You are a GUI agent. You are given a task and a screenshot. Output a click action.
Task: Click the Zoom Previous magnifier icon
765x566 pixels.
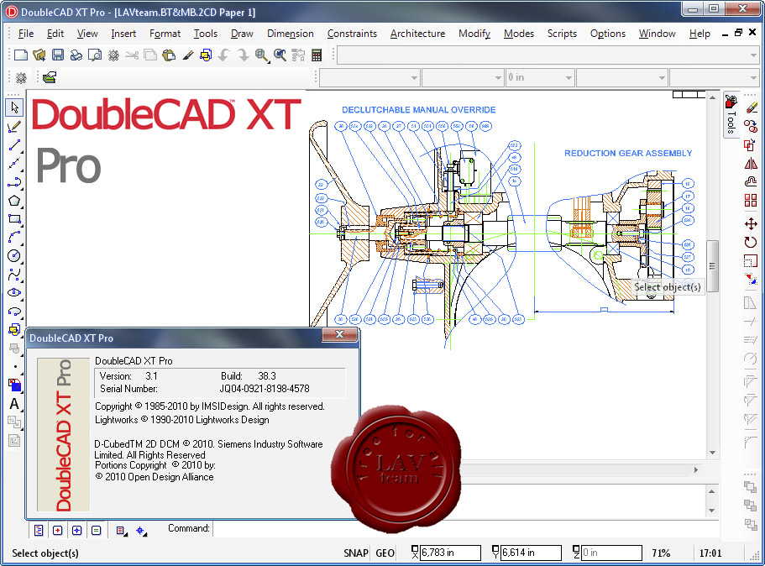point(280,55)
